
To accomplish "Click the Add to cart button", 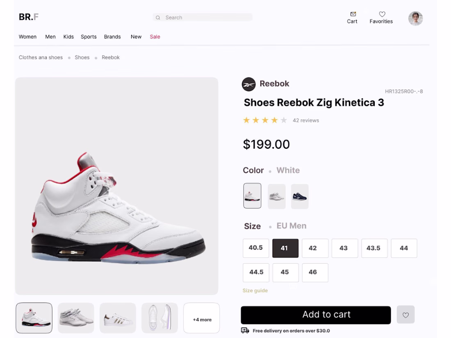I will (315, 315).
